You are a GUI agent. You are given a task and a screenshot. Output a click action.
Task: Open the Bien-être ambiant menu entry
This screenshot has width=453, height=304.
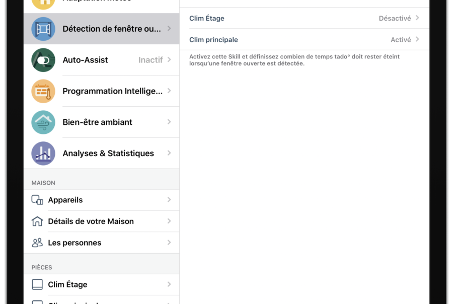tap(102, 122)
